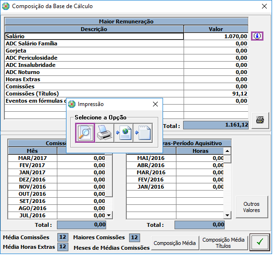This screenshot has height=255, width=273.
Task: Click down arrow of Horas list scrollbar
Action: tap(227, 215)
